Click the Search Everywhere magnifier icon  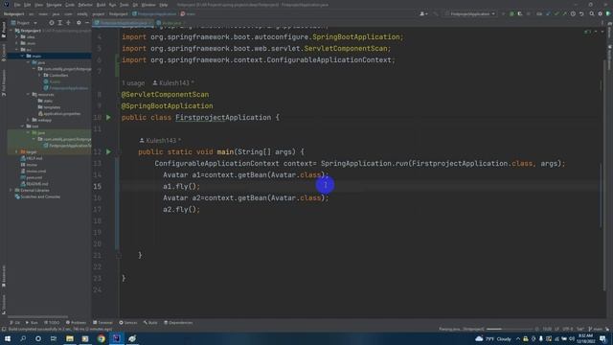592,13
